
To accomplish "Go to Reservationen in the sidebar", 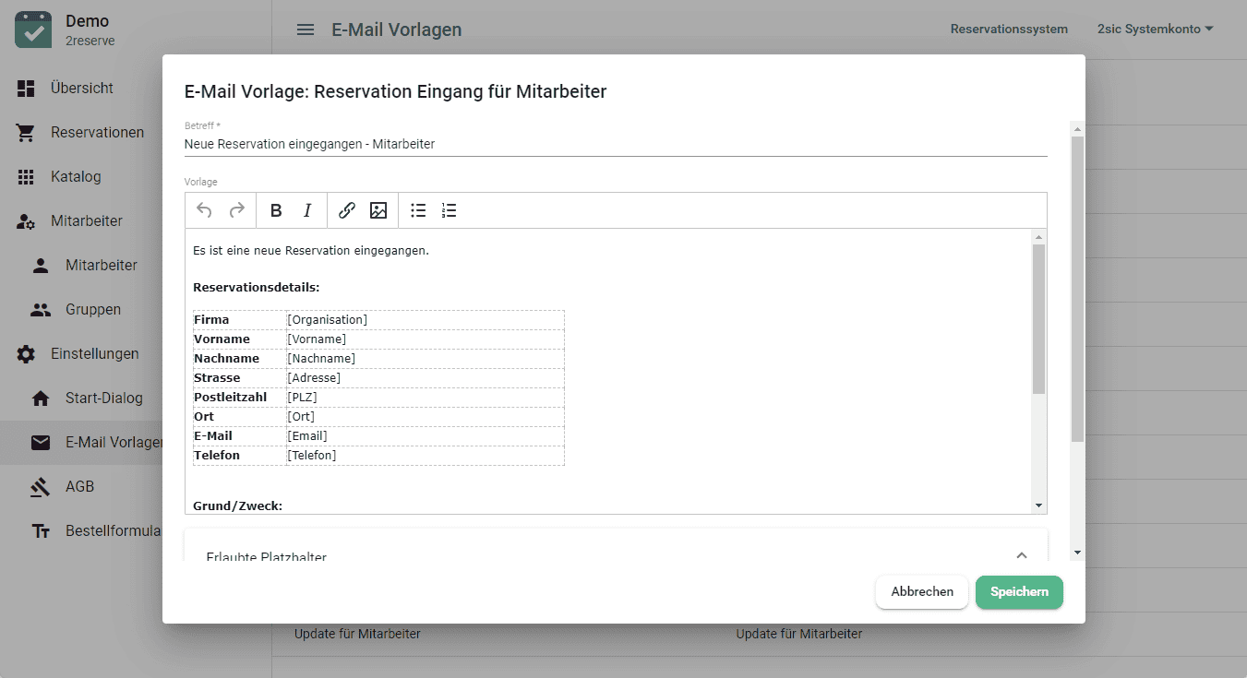I will tap(97, 133).
